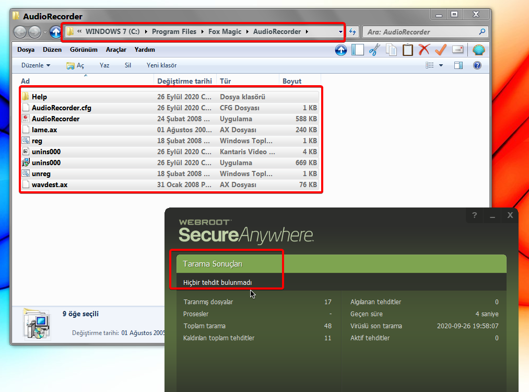Select the 669 KB unins000 application
The width and height of the screenshot is (529, 392).
pos(170,163)
